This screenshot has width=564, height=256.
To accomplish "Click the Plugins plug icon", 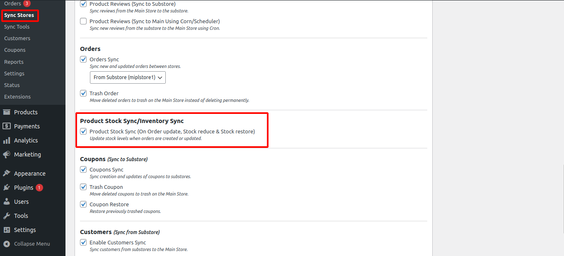I will coord(7,188).
